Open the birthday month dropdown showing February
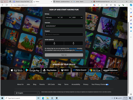The width and height of the screenshot is (133, 100). click(x=52, y=17)
